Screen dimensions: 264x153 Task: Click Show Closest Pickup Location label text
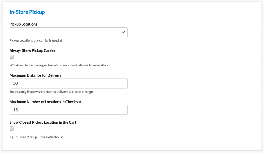click(x=43, y=122)
